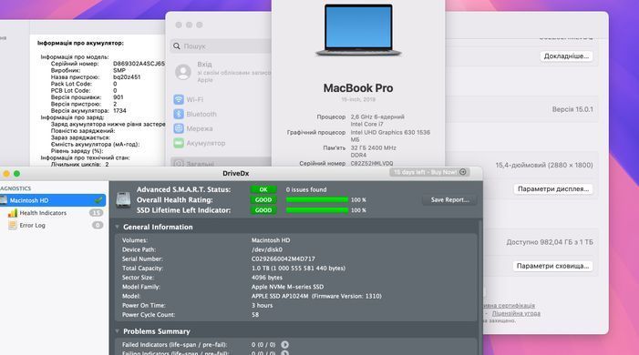Click '0 issues found' status text
This screenshot has width=639, height=355.
[x=306, y=189]
